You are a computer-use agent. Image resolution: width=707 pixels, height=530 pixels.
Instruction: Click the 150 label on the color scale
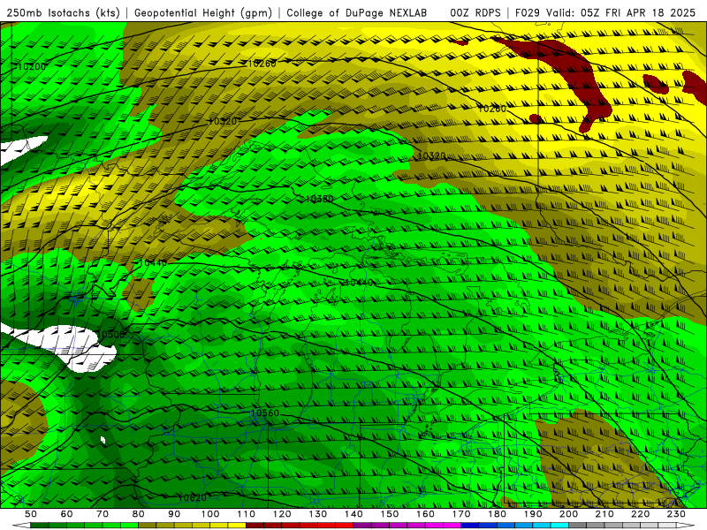pos(389,514)
